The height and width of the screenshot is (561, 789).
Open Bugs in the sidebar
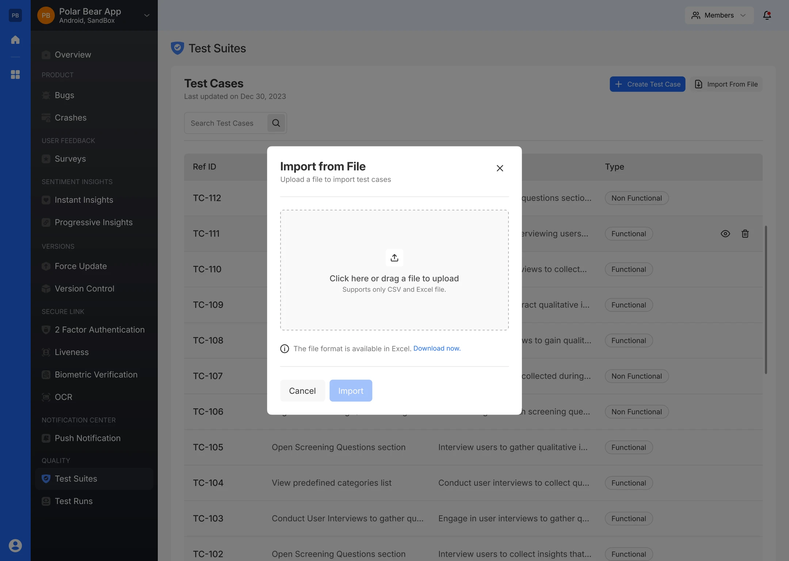click(64, 95)
